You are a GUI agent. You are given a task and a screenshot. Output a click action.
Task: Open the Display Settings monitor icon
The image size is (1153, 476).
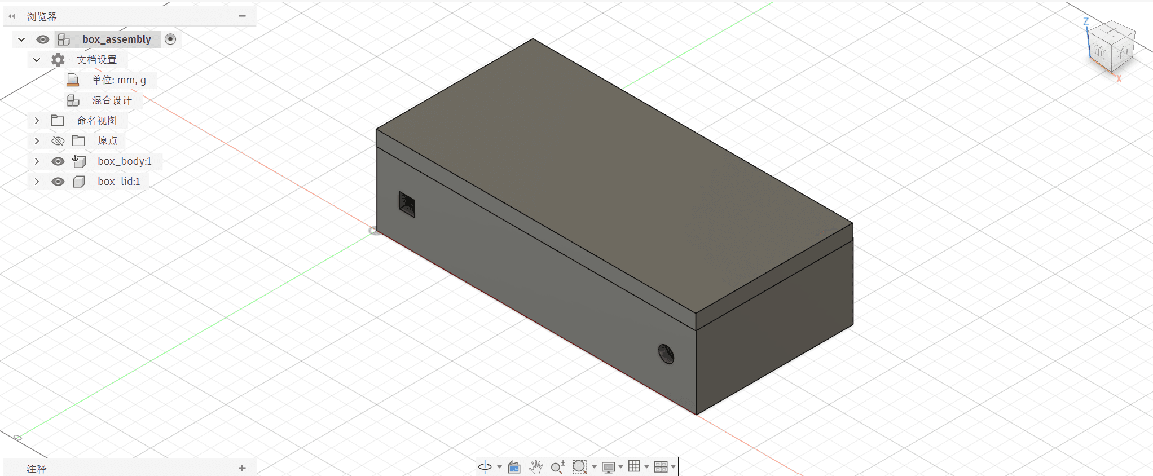point(608,466)
